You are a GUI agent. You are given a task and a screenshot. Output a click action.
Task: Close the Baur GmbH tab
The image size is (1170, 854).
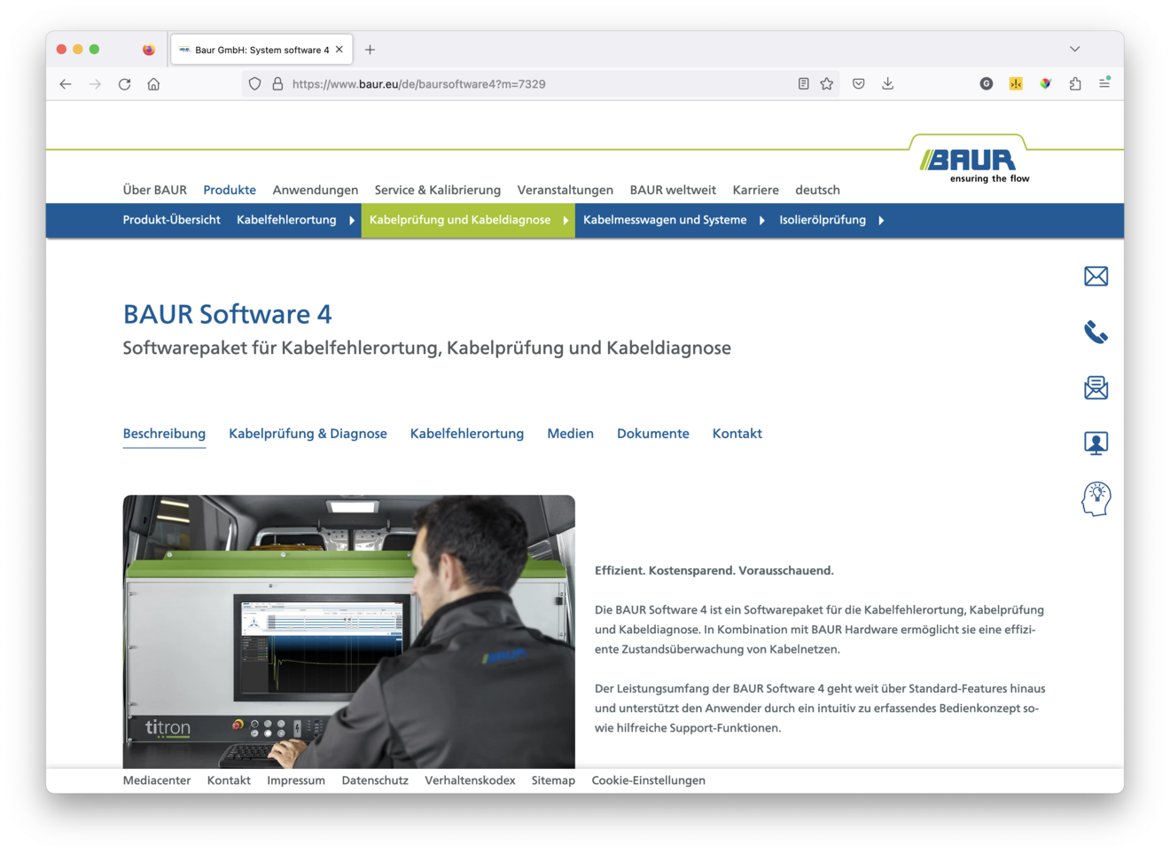(339, 50)
